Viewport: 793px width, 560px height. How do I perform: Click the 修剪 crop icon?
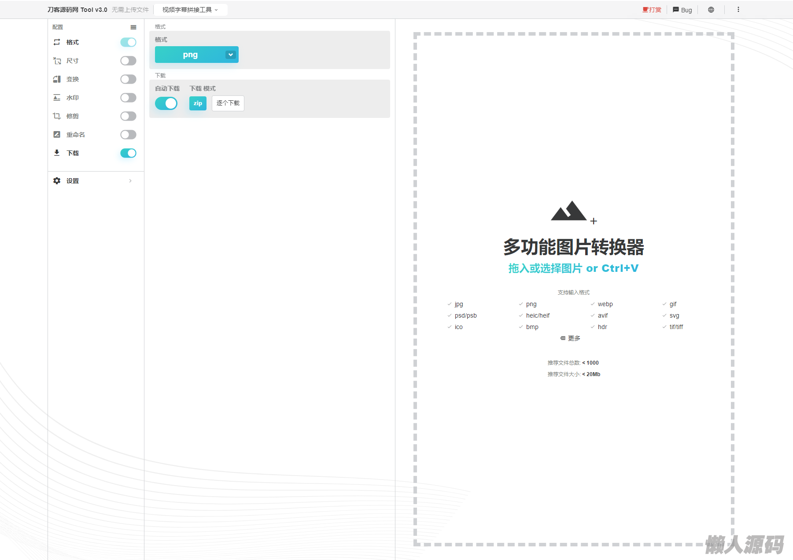pyautogui.click(x=57, y=116)
